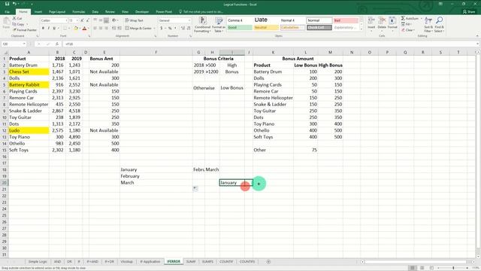The width and height of the screenshot is (481, 271).
Task: Click the Share button
Action: pos(469,12)
